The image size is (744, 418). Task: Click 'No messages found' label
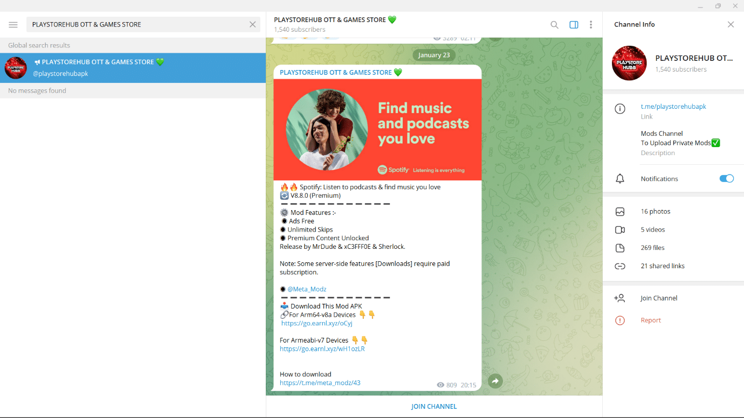37,90
